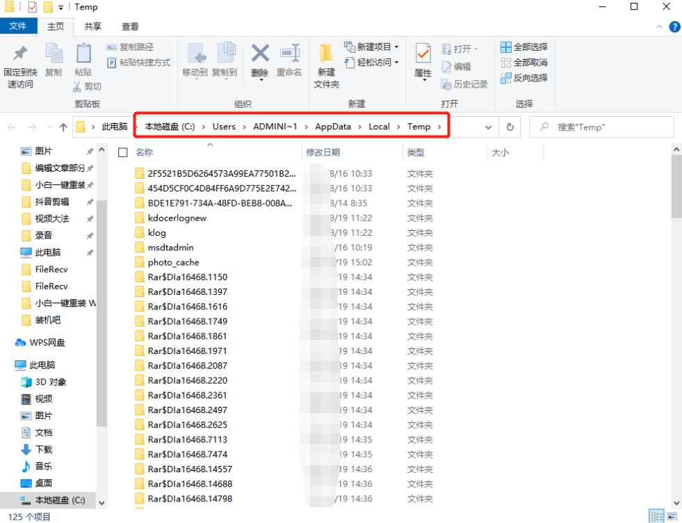
Task: Click Copy path (复制路径)
Action: point(130,47)
